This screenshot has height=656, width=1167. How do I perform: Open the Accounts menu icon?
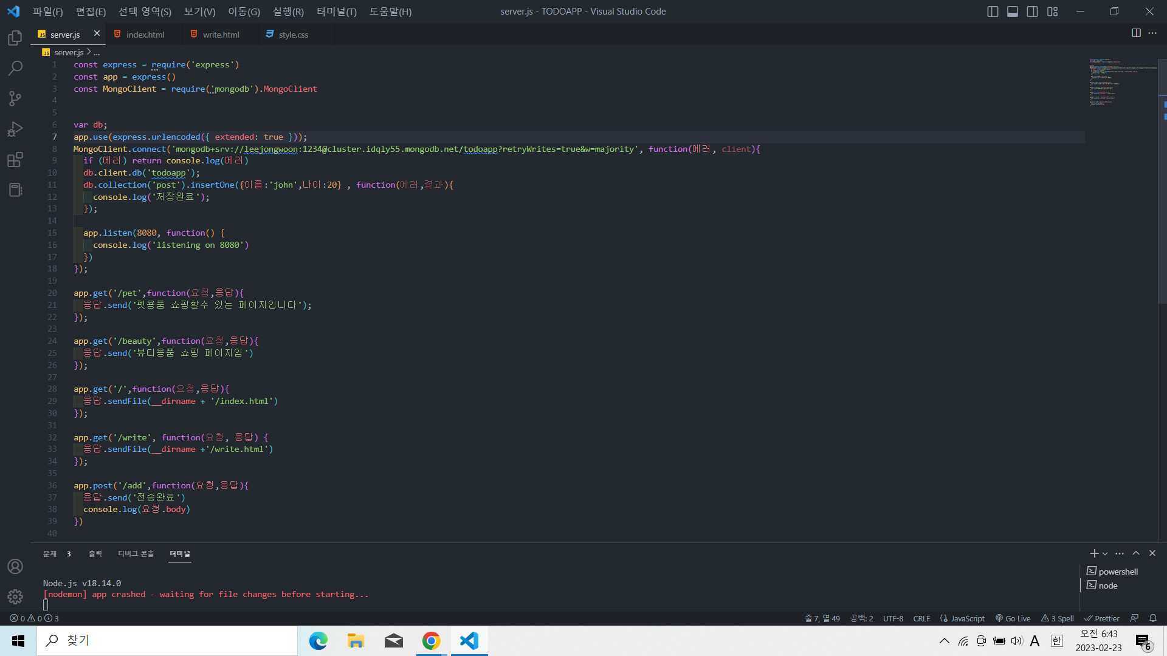click(x=15, y=566)
